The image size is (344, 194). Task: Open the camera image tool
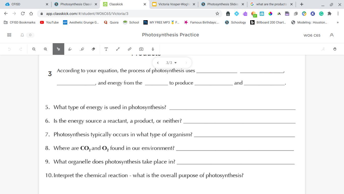tap(141, 49)
